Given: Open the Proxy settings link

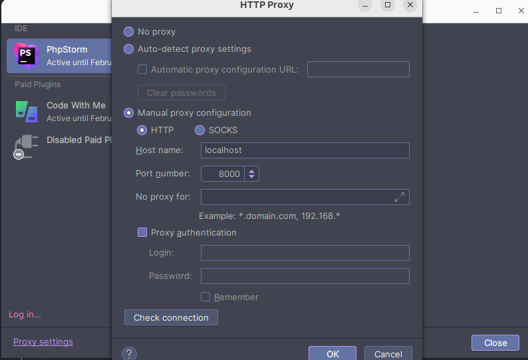Looking at the screenshot, I should click(x=43, y=342).
